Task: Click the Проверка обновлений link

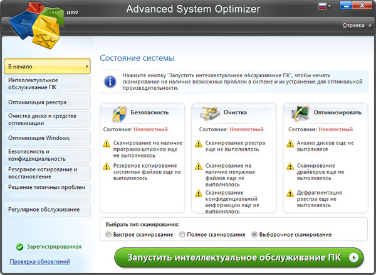Action: click(39, 262)
